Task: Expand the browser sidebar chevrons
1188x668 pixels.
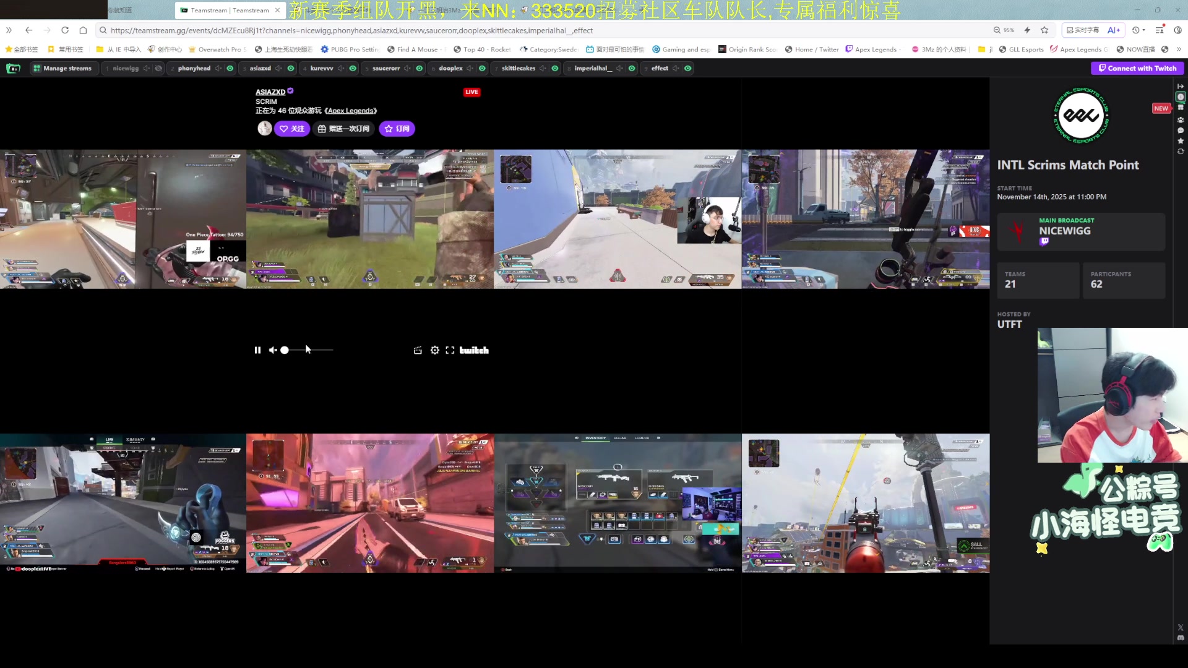Action: point(9,30)
